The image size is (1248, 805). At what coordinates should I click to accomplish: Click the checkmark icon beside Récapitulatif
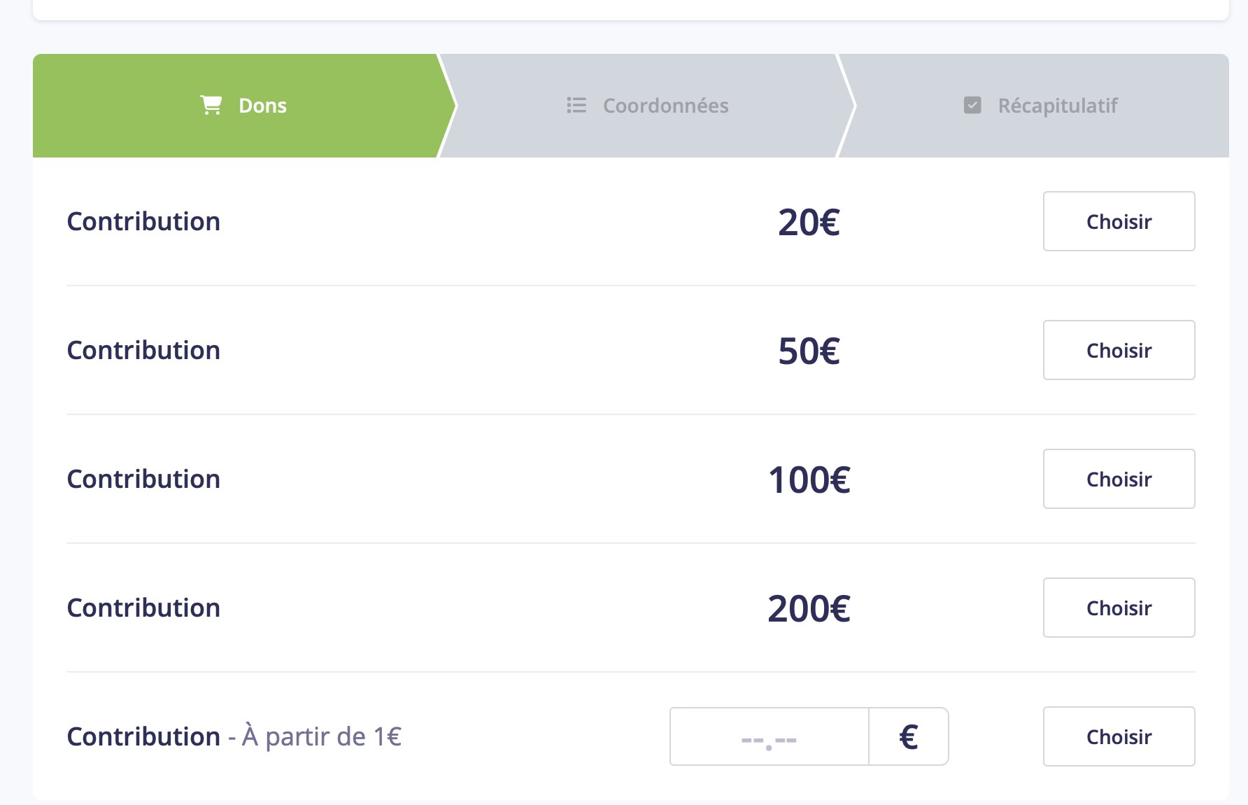pos(972,105)
